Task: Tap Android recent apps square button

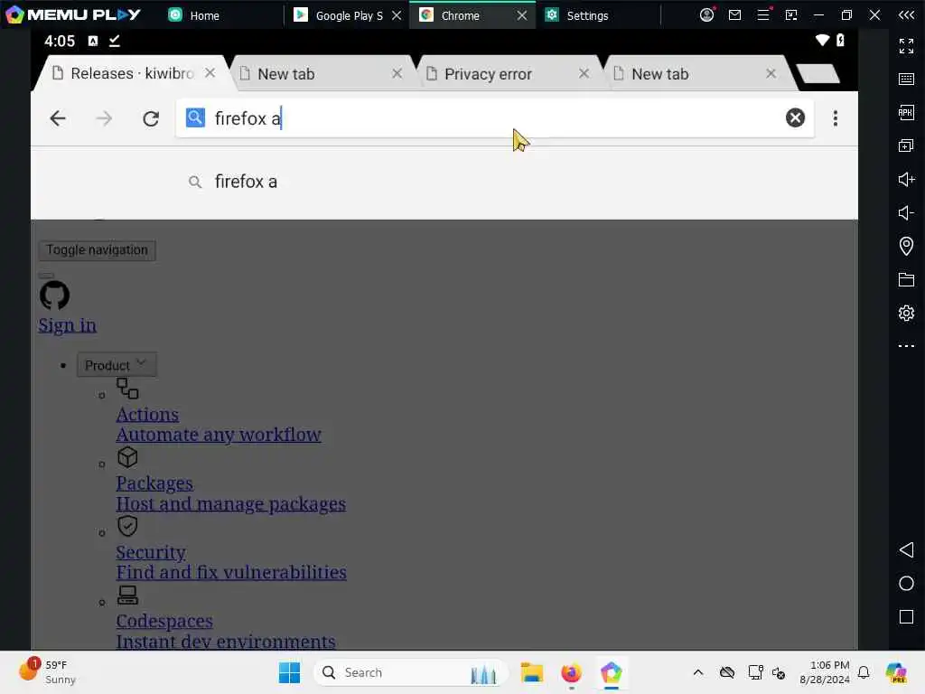Action: [x=906, y=616]
